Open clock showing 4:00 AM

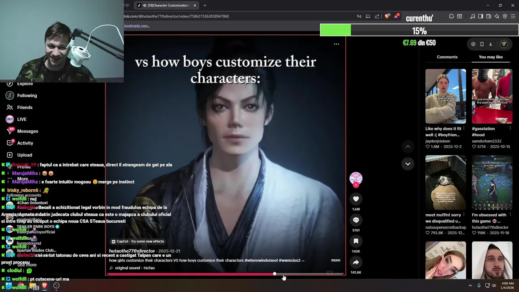508,286
